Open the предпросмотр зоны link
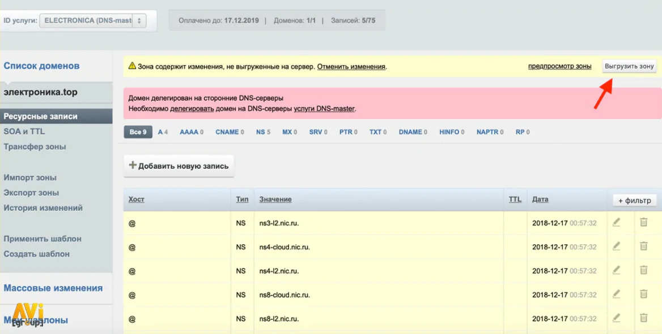The width and height of the screenshot is (662, 334). [559, 66]
